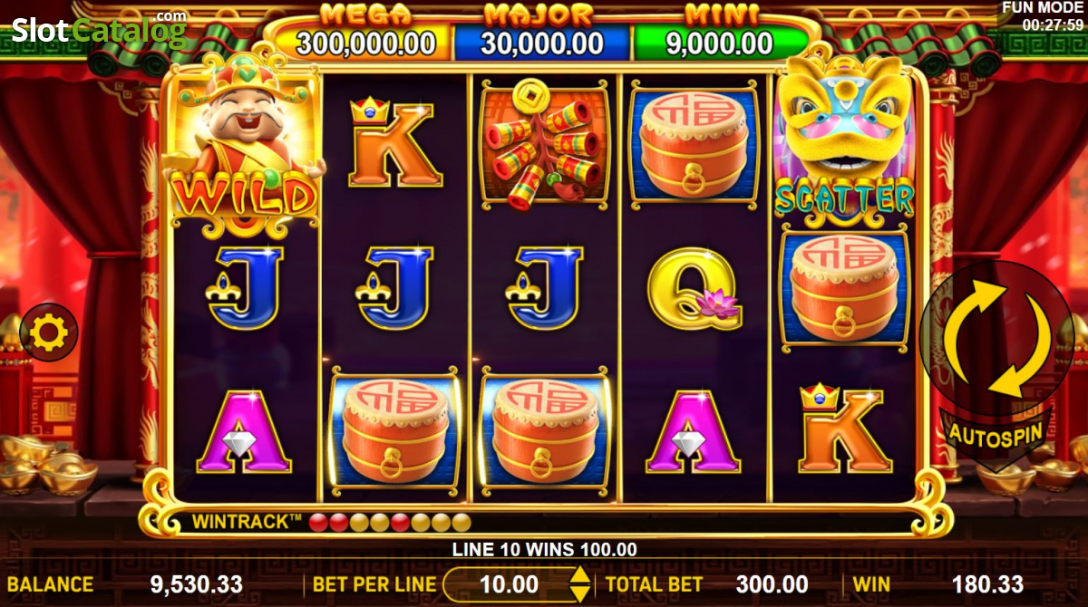Click the red drum symbol on reel four top
The image size is (1088, 607).
point(695,145)
